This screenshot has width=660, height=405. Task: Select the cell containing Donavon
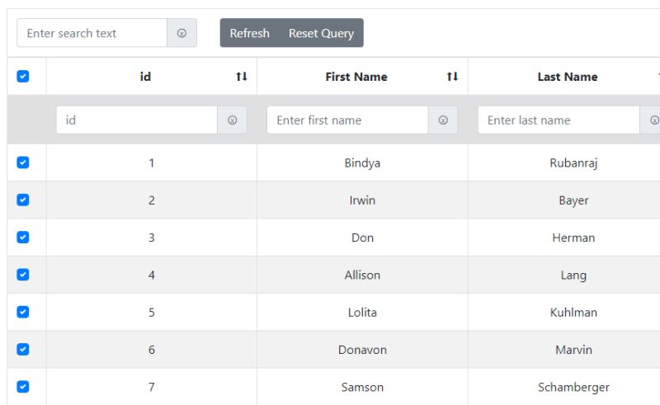tap(362, 350)
